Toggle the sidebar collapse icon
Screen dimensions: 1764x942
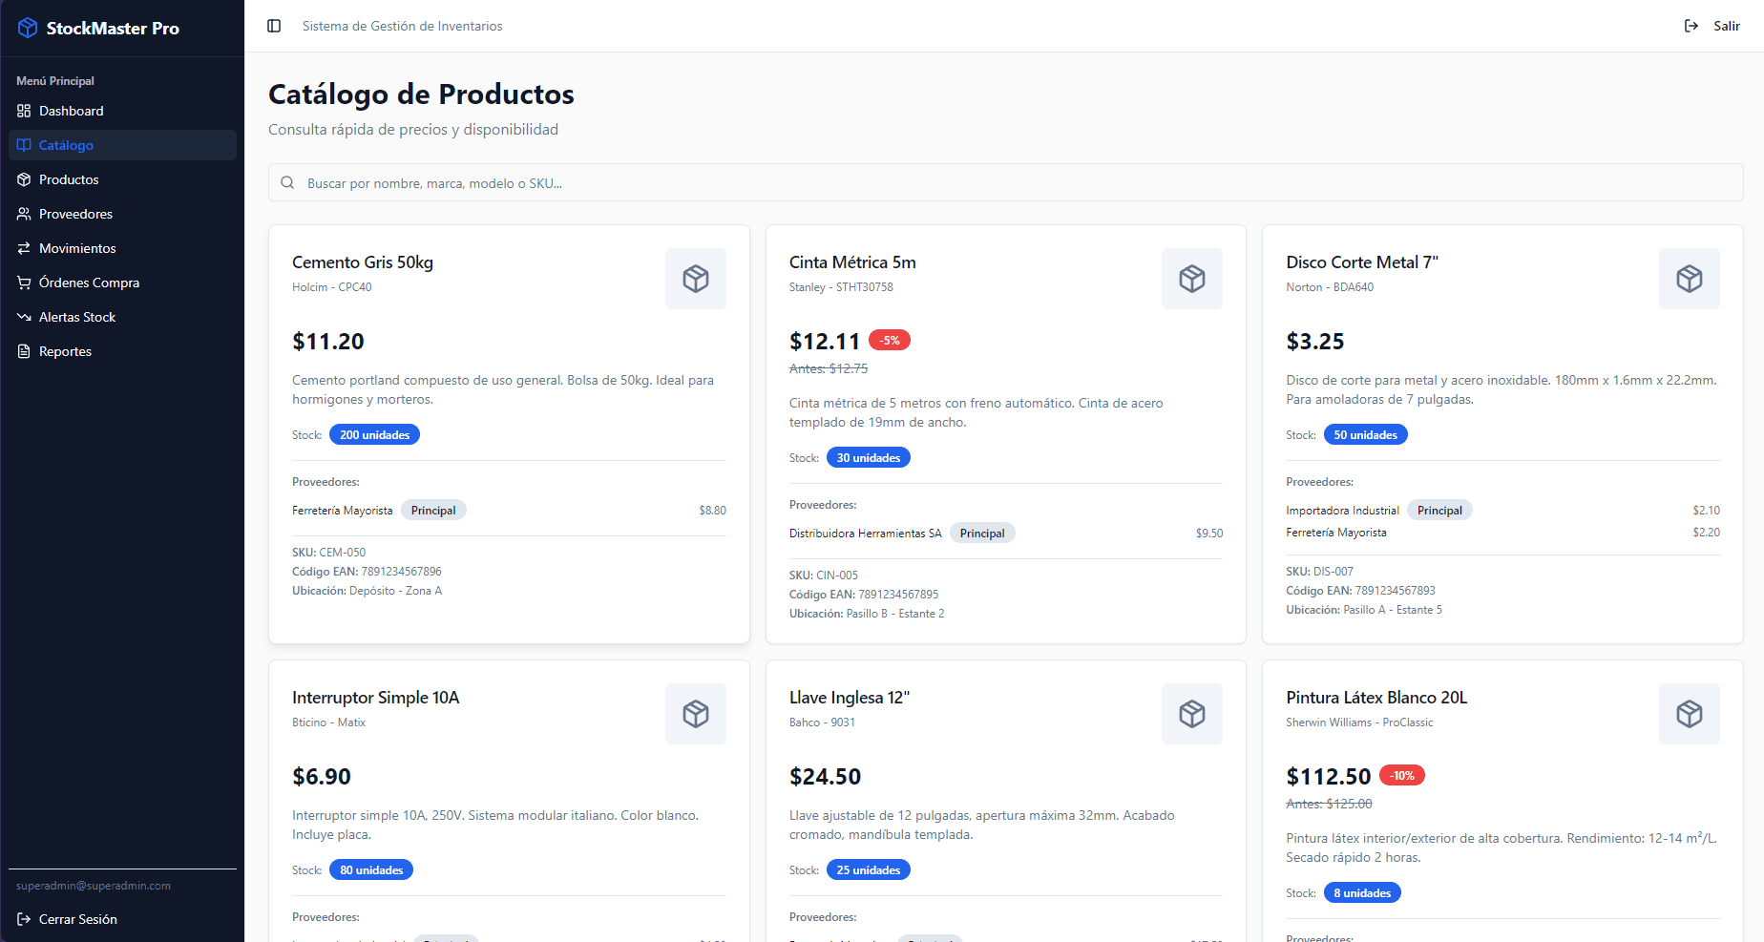point(274,26)
